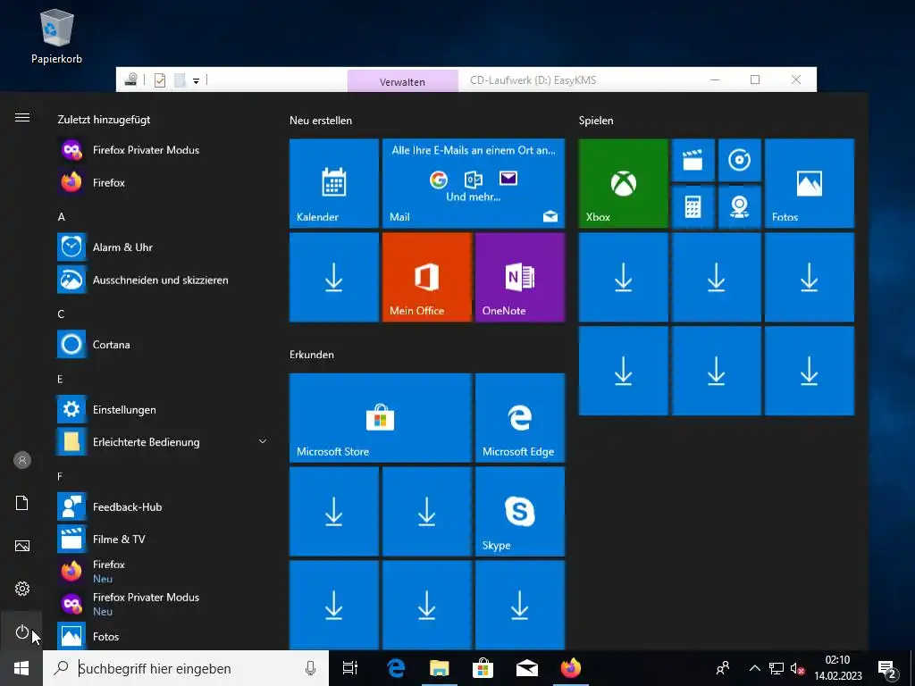Open Microsoft Store from the taskbar

pyautogui.click(x=483, y=668)
